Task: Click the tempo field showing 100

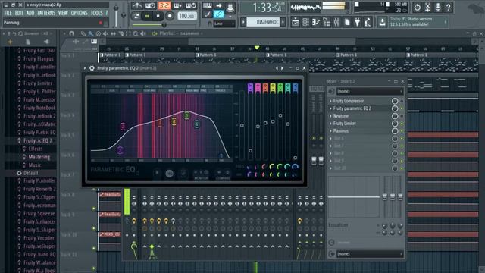Action: point(187,16)
